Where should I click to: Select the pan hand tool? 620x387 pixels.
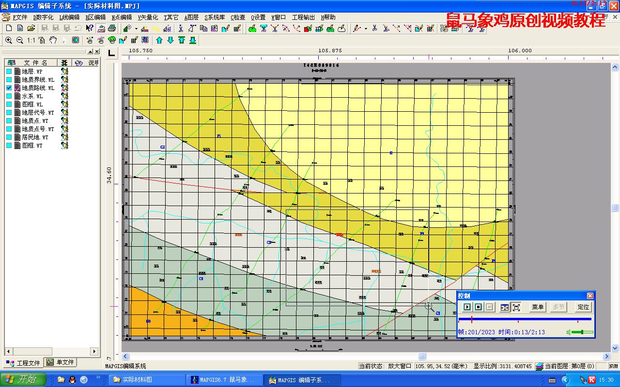point(53,40)
